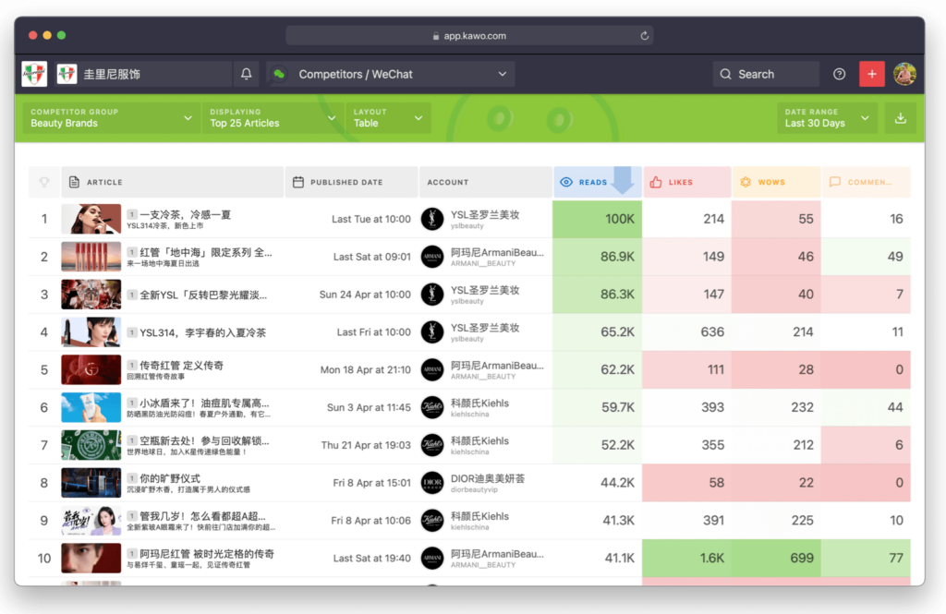Viewport: 946px width, 614px height.
Task: Sort by the Reads column
Action: click(598, 182)
